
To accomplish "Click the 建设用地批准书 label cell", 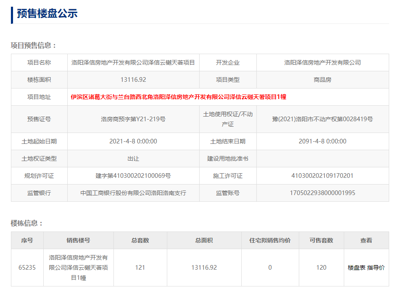I will (x=228, y=159).
